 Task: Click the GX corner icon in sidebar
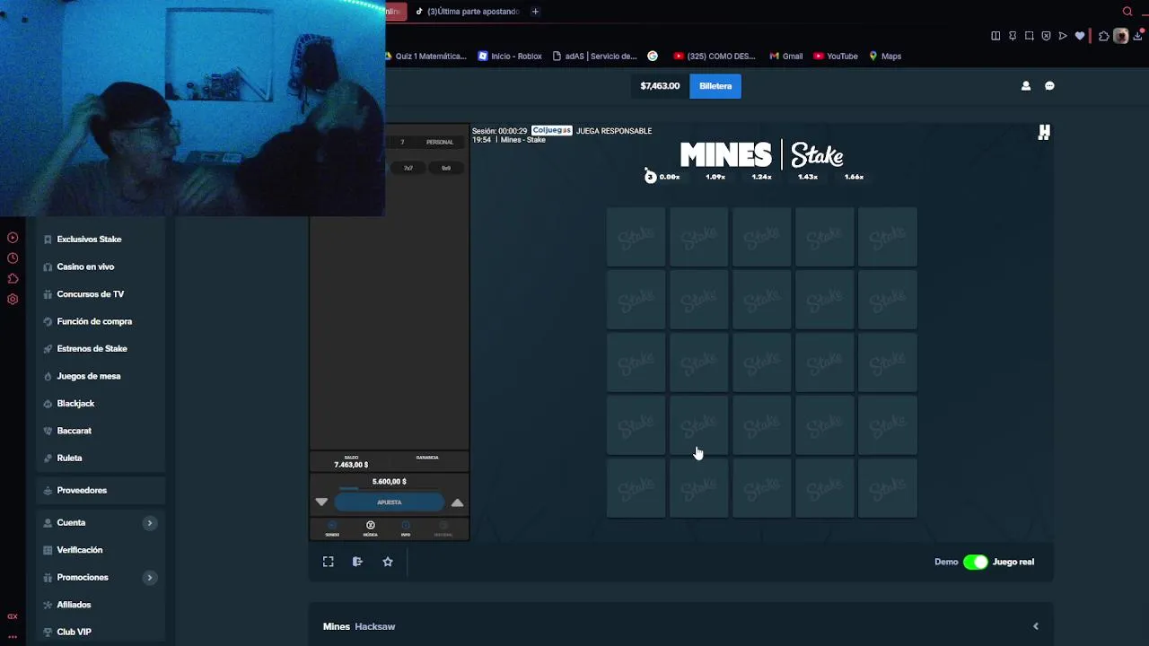point(13,616)
